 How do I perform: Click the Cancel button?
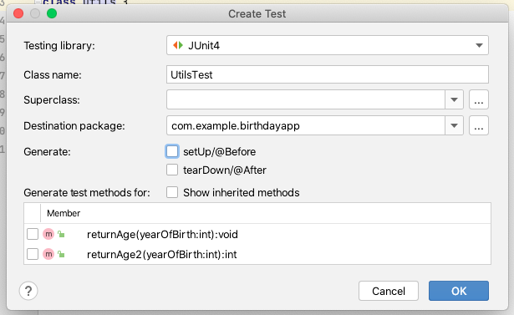click(389, 291)
